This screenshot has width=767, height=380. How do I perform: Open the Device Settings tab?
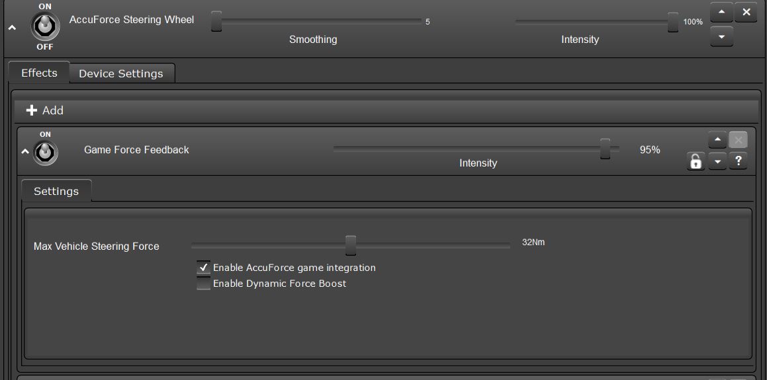(x=121, y=73)
